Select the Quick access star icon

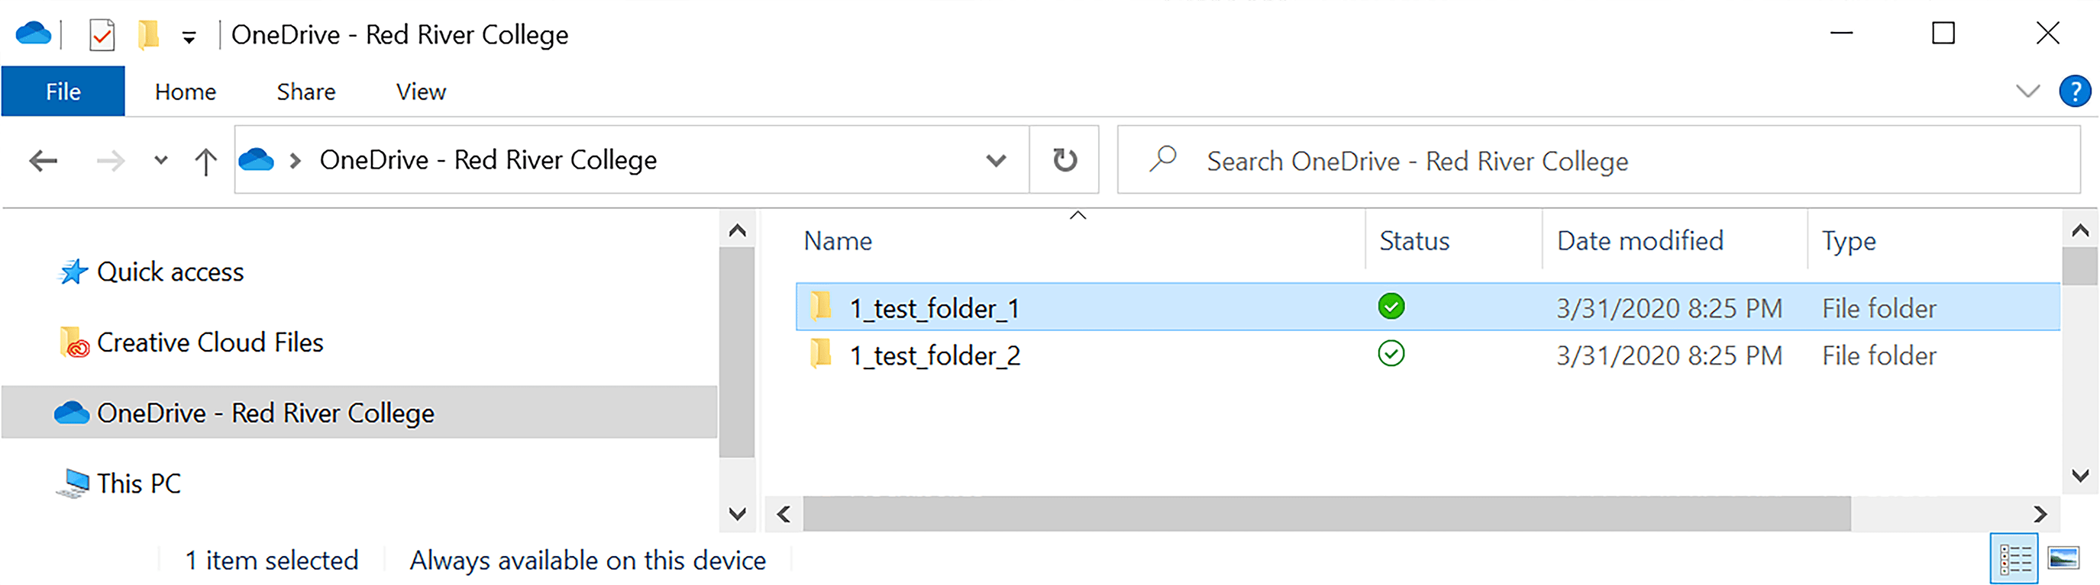coord(72,272)
